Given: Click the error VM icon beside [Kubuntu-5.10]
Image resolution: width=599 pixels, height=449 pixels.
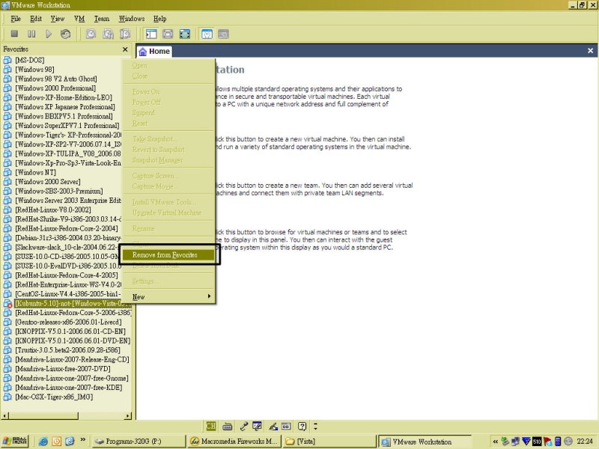Looking at the screenshot, I should 7,304.
